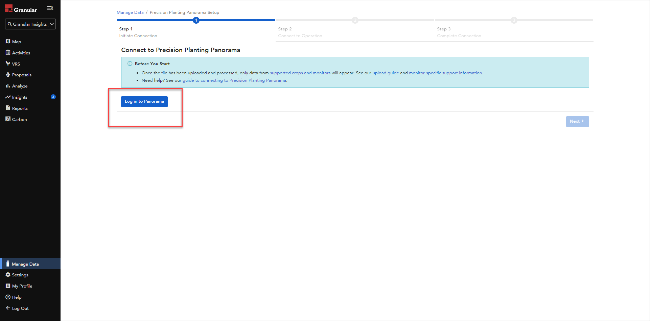Click the Help question mark icon
Viewport: 650px width, 321px height.
click(8, 297)
